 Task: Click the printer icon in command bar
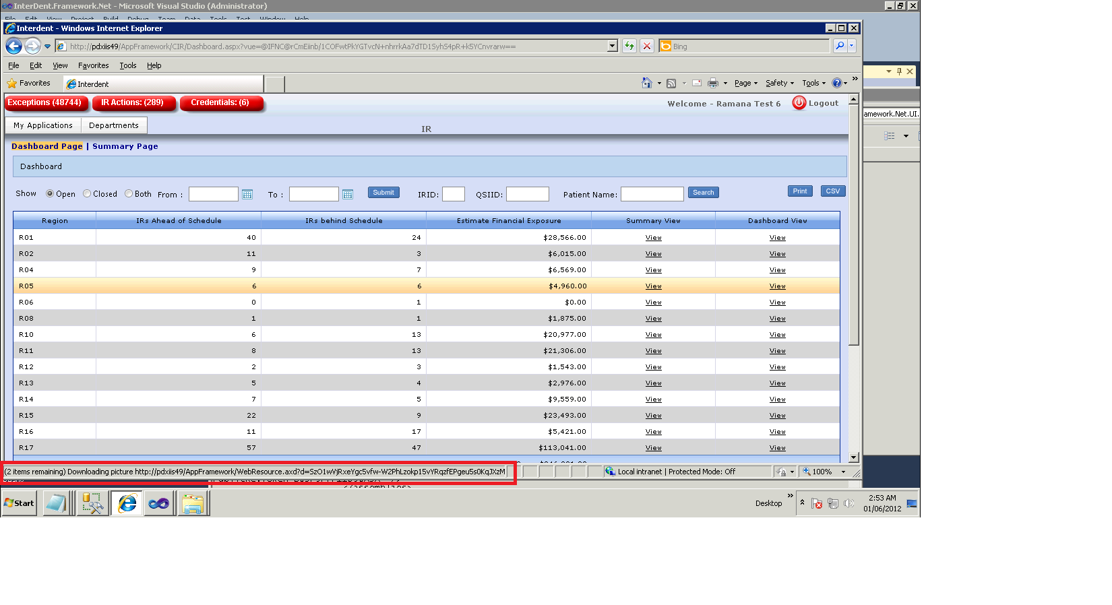tap(713, 83)
